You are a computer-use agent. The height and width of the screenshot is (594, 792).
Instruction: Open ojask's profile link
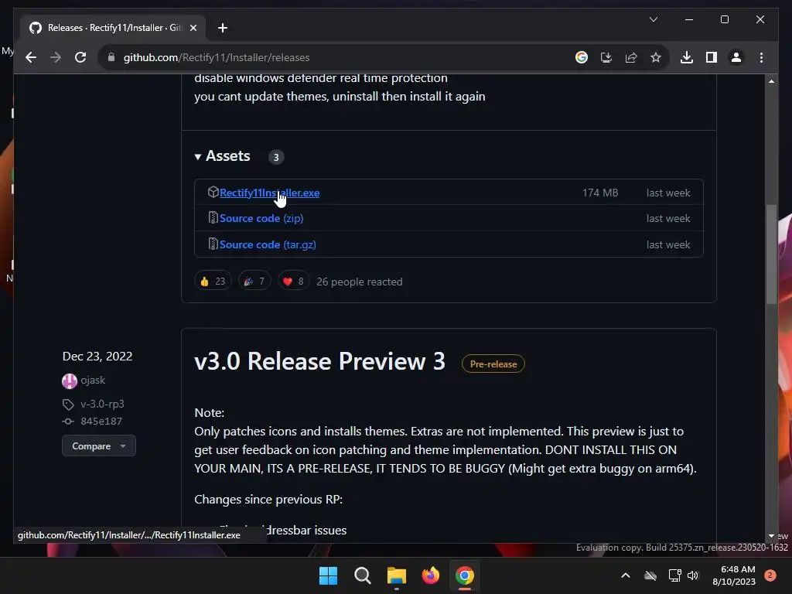pos(93,380)
